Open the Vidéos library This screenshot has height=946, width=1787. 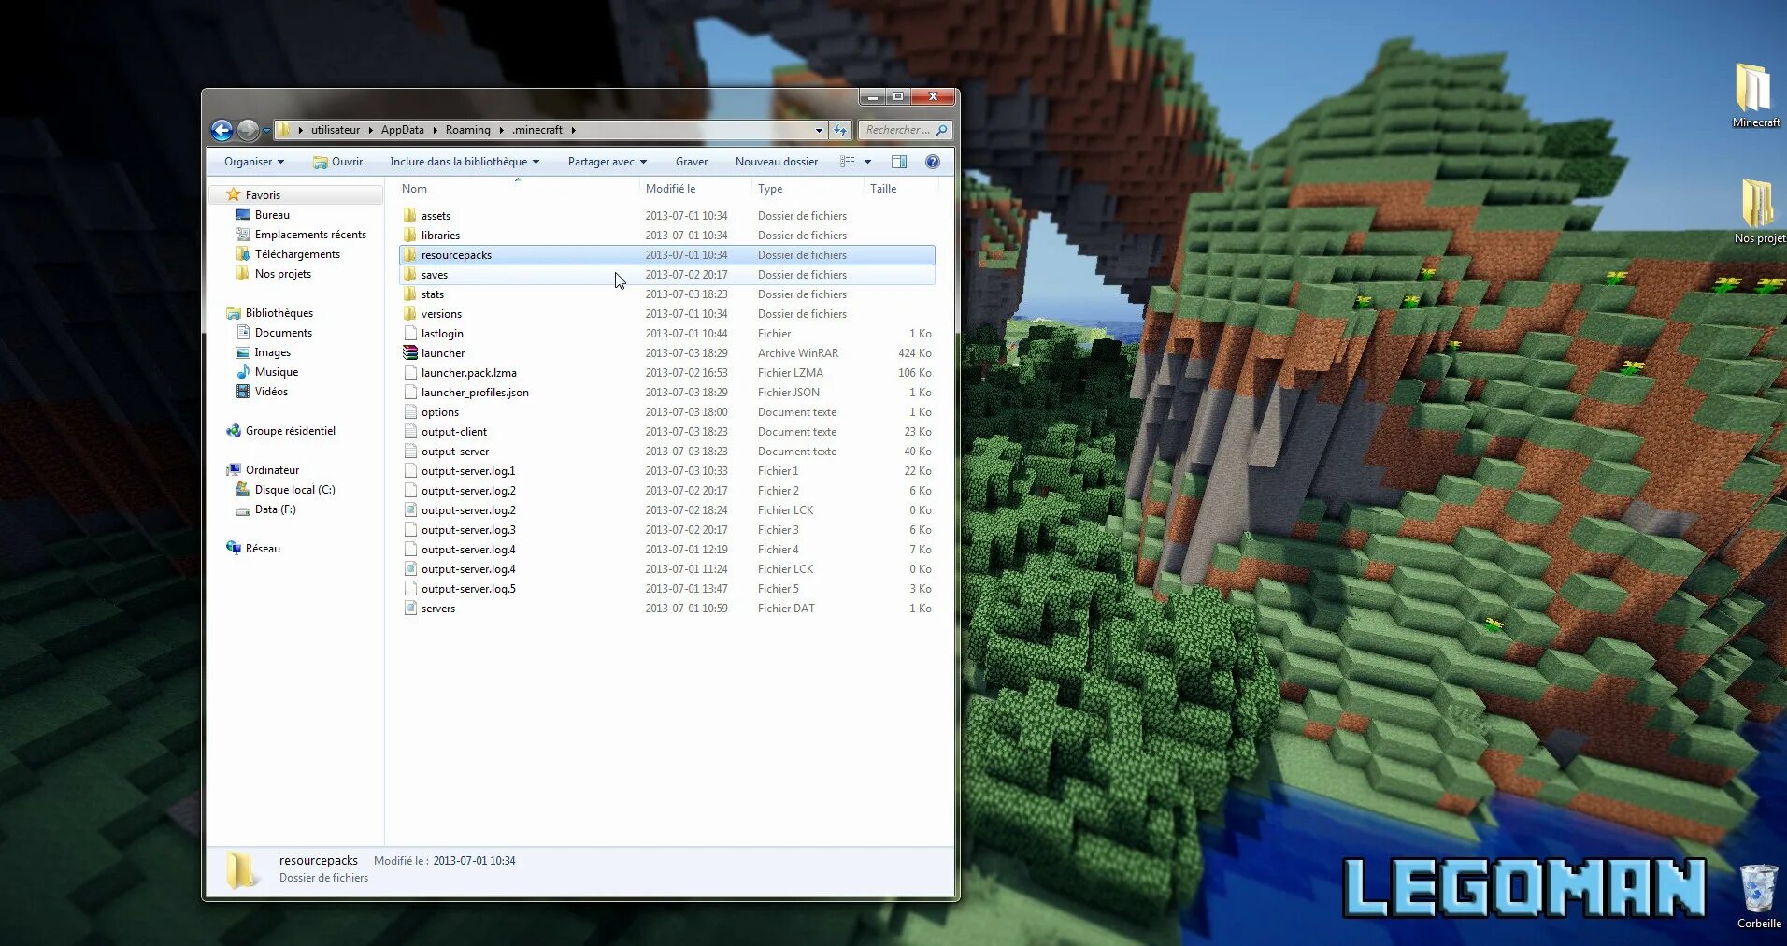pyautogui.click(x=271, y=392)
